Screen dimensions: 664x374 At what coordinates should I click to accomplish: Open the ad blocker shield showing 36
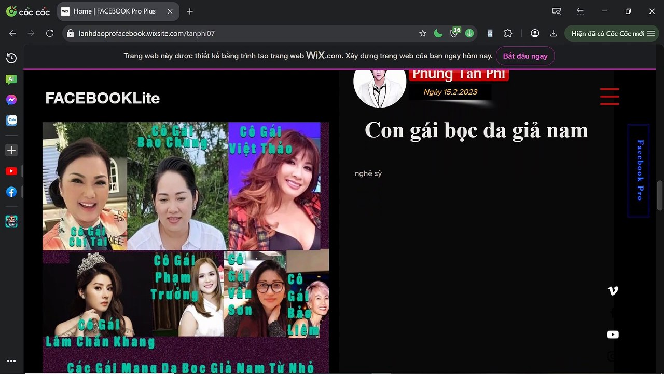(454, 33)
